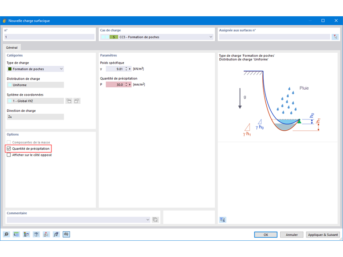Viewport: 343px width, 257px height.
Task: Click the fifth bottom toolbar icon with red mark
Action: coord(46,234)
